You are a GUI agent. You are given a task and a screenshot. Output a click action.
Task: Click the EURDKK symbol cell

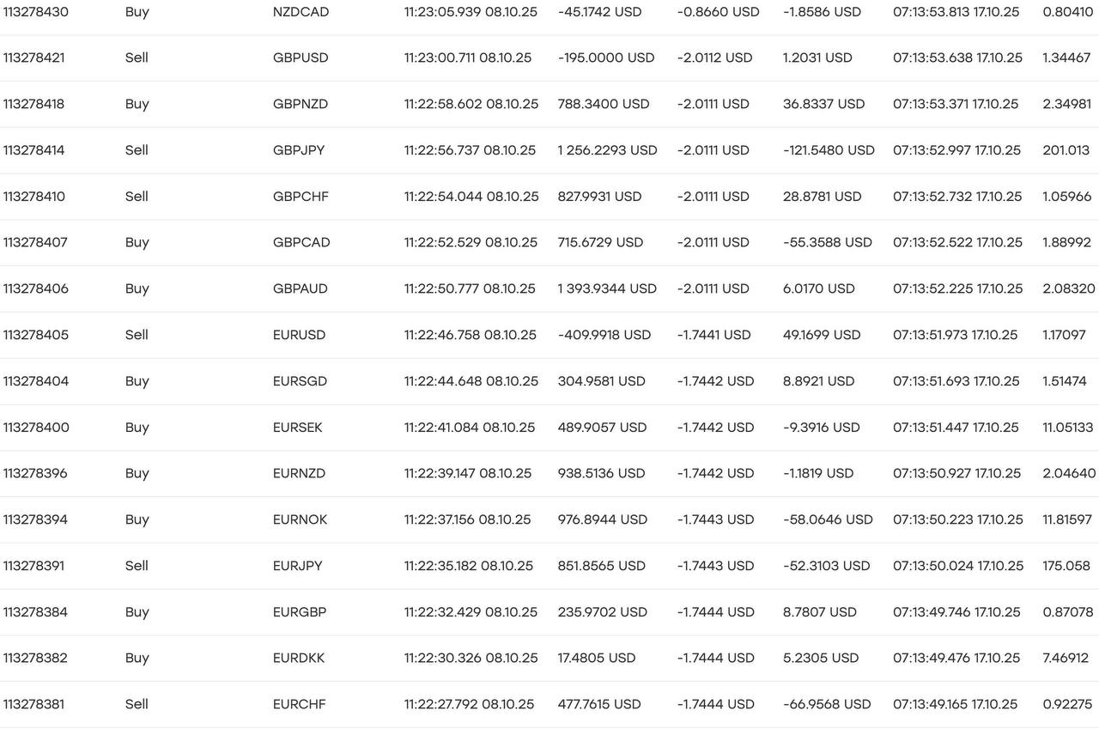299,658
